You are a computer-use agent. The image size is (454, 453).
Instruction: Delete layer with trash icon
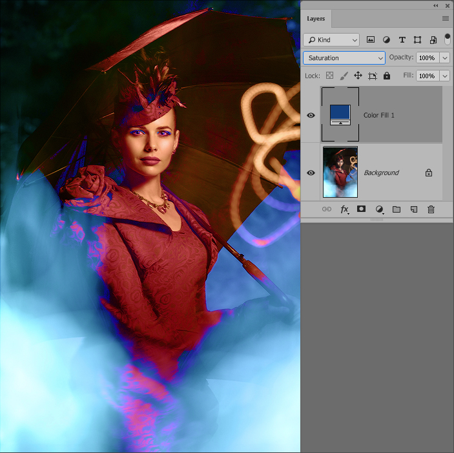[431, 209]
